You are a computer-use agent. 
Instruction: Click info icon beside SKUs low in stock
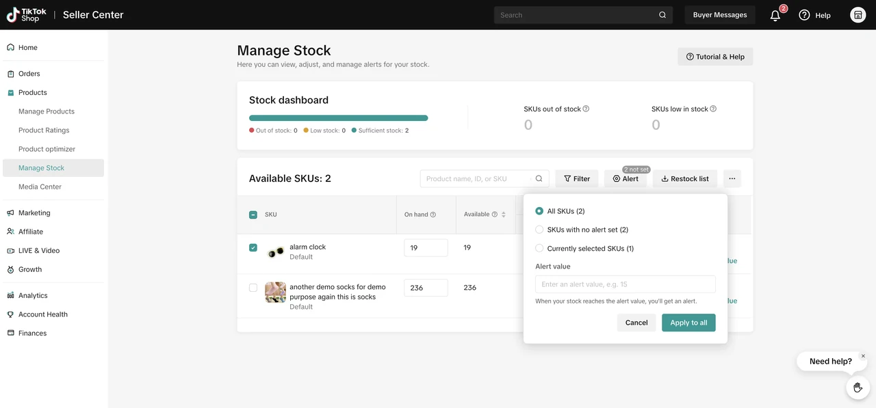pyautogui.click(x=713, y=109)
